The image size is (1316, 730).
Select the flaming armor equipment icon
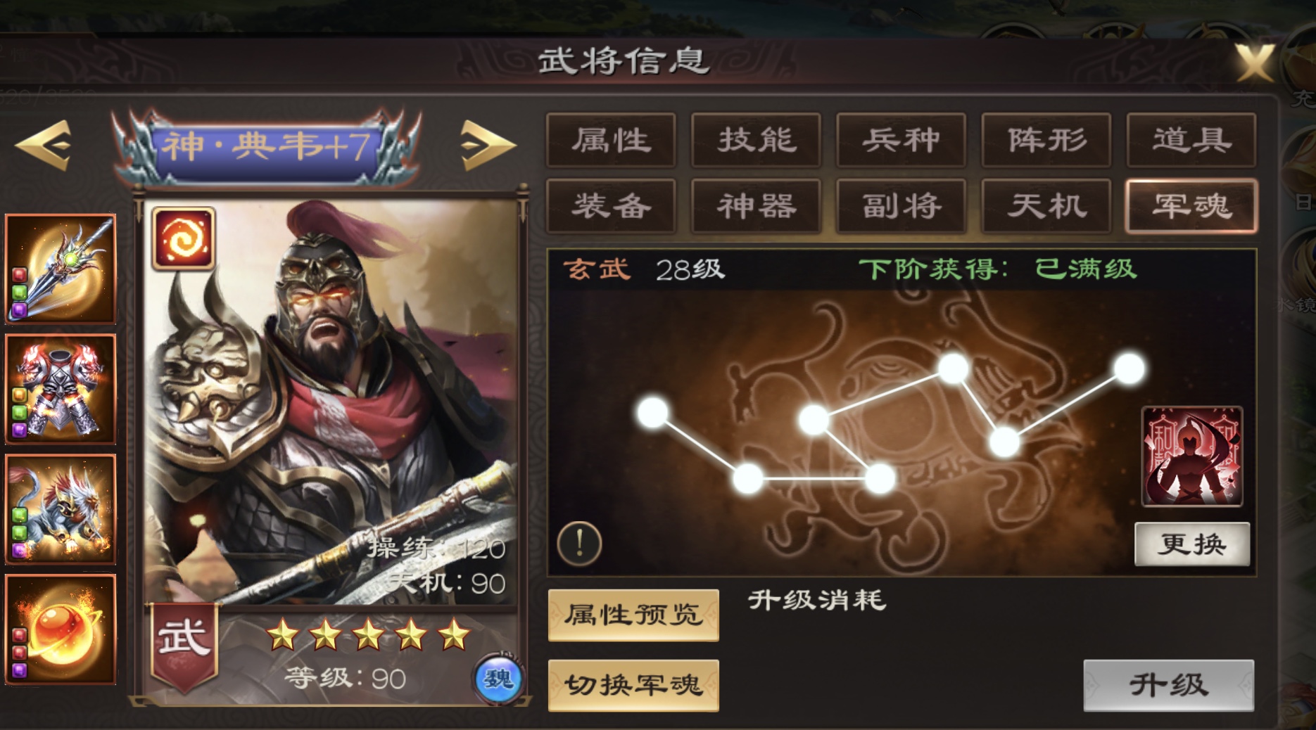point(61,389)
